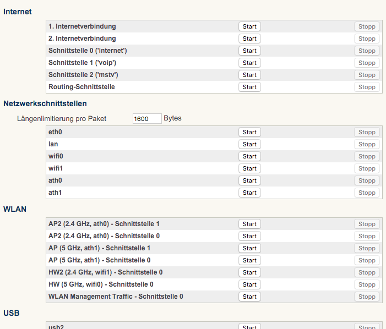This screenshot has width=386, height=329.
Task: Click Stopp for ath1 interface
Action: pos(367,193)
